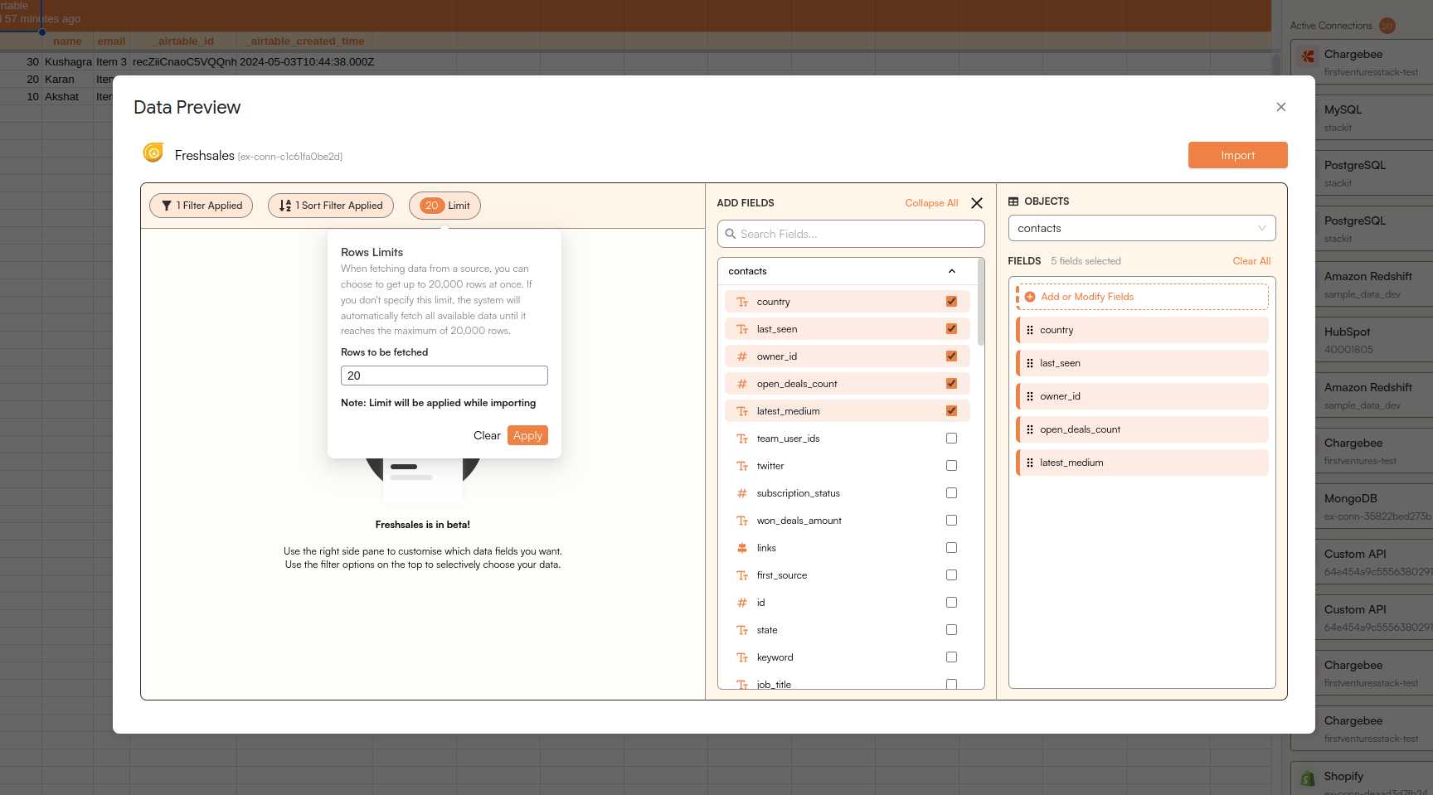Check the subscription_status checkbox
The image size is (1433, 795).
951,493
